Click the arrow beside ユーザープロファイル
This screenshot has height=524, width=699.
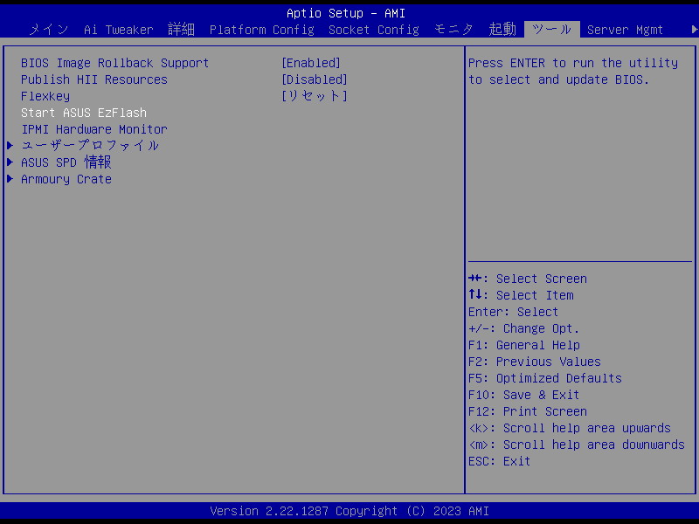tap(10, 145)
